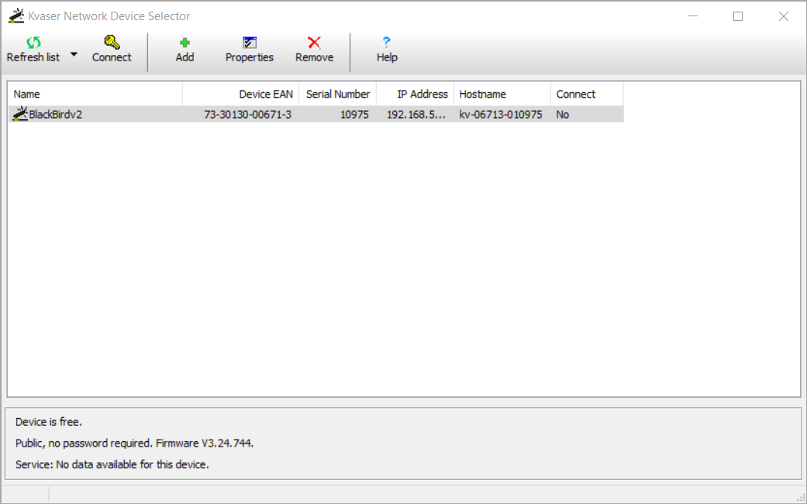Sort by the Name column header

pos(95,95)
